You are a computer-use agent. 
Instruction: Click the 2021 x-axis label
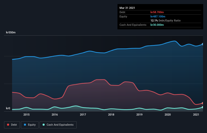tap(196, 115)
